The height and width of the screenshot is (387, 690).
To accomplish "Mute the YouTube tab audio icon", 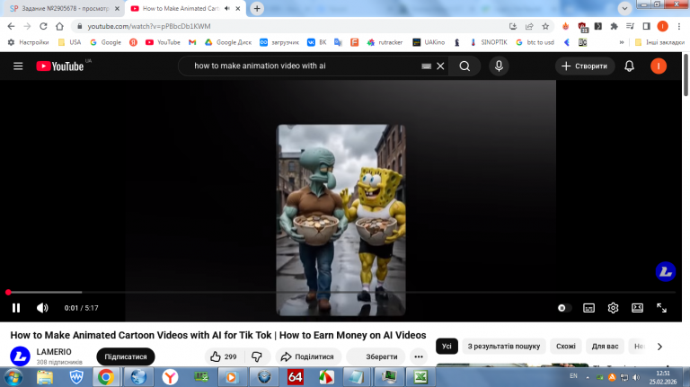I will (x=227, y=8).
